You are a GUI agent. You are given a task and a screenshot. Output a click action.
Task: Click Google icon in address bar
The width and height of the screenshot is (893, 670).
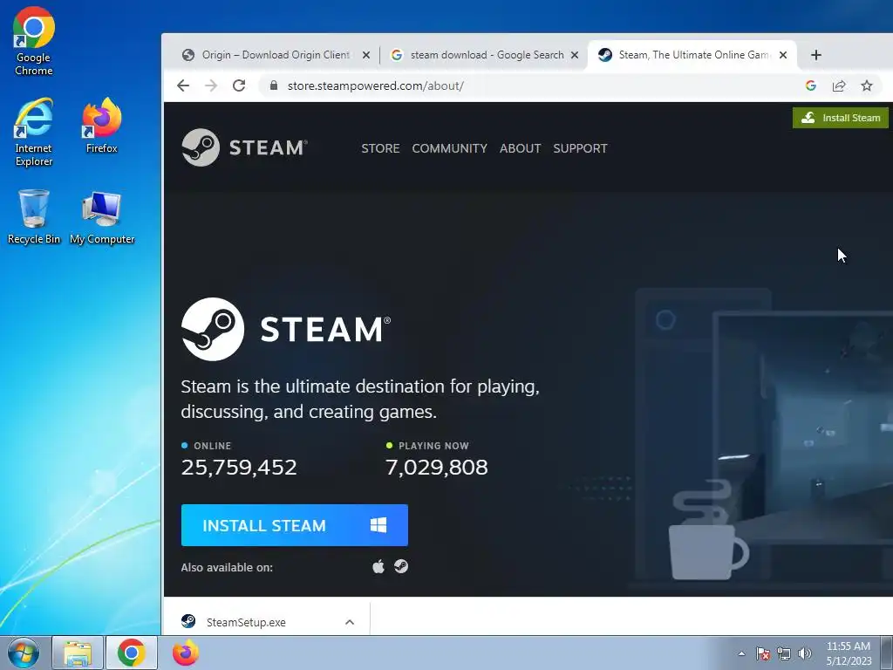point(811,85)
